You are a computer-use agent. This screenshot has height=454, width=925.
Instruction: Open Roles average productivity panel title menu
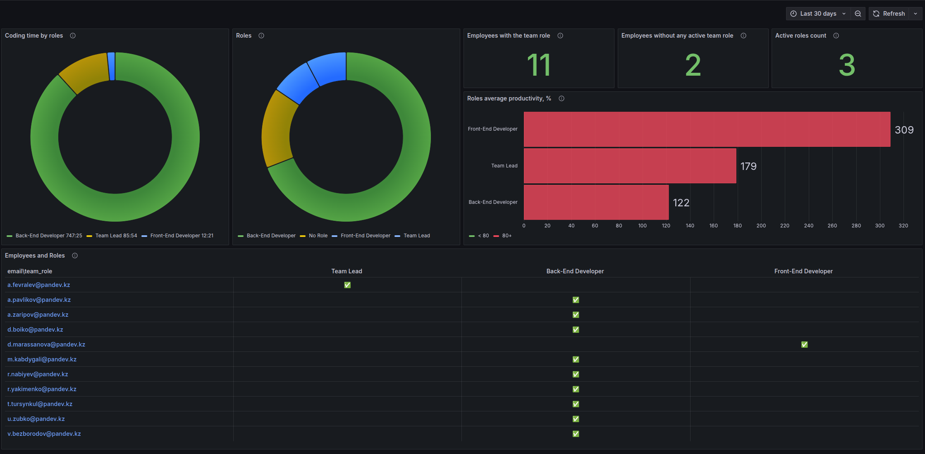(x=509, y=98)
